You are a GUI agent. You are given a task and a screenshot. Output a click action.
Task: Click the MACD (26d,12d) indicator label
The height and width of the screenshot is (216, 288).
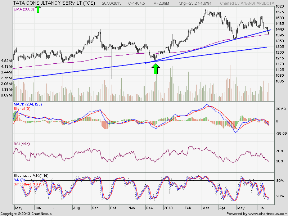[x=28, y=104]
